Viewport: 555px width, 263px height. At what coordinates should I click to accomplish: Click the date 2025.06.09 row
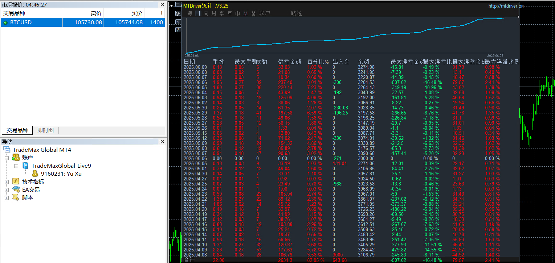(x=195, y=67)
